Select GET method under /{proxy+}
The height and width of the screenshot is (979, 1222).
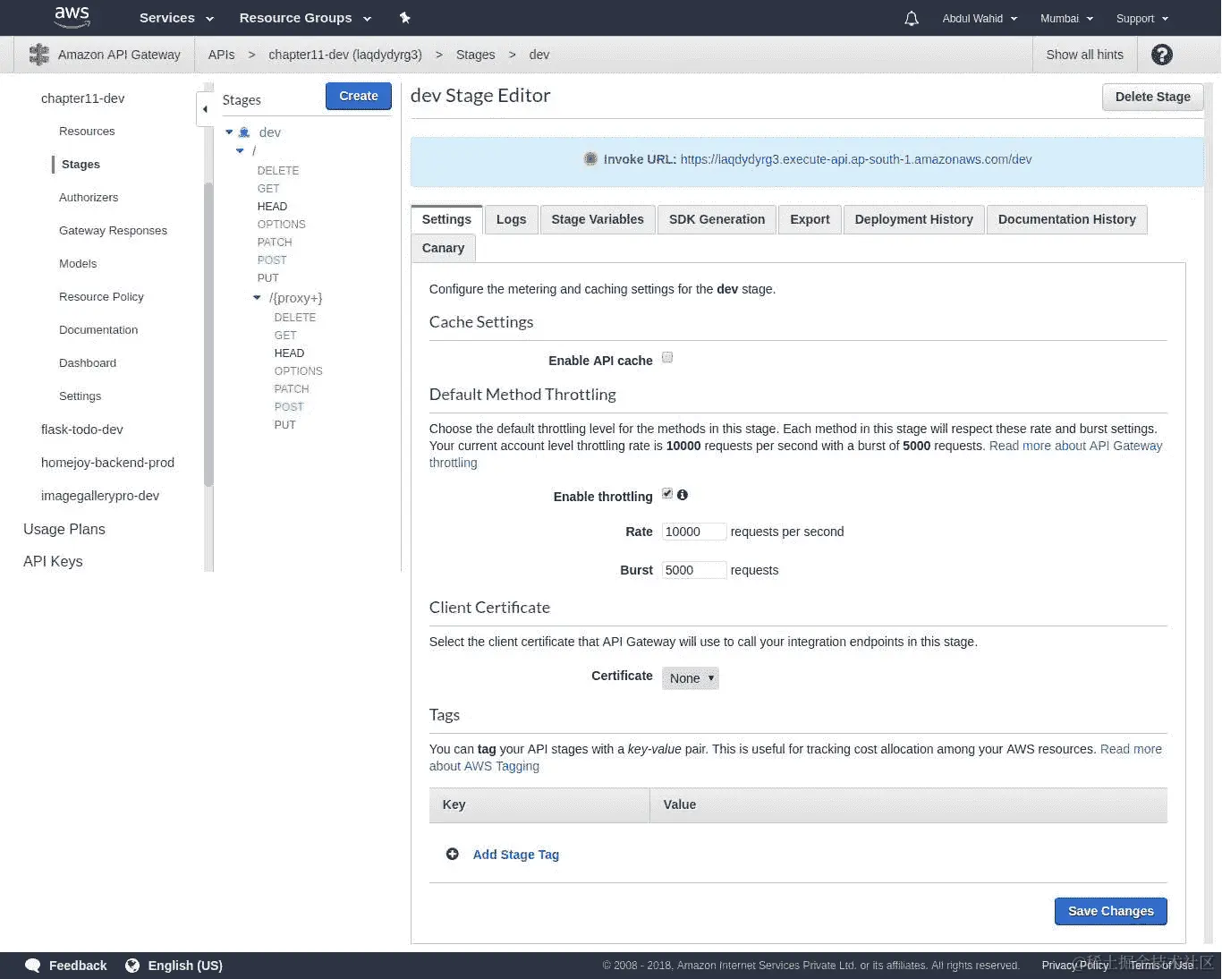click(x=285, y=336)
